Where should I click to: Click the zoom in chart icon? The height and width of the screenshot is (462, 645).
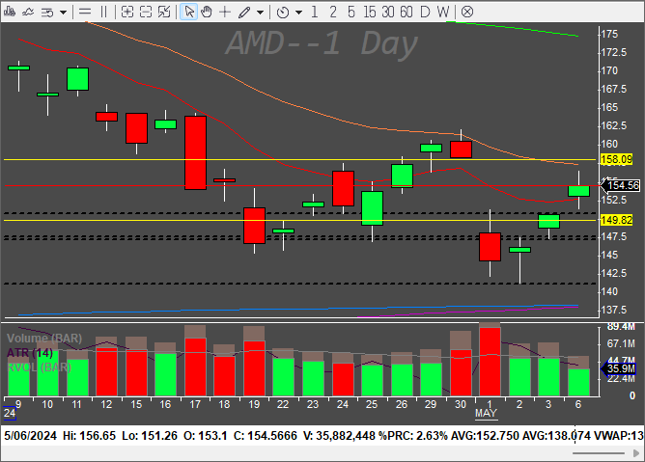(127, 12)
